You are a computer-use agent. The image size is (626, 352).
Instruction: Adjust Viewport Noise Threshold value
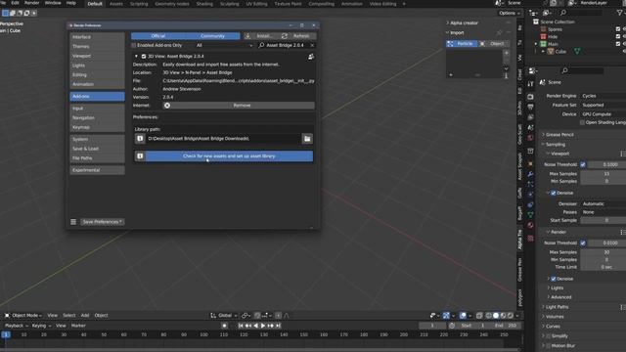coord(607,164)
